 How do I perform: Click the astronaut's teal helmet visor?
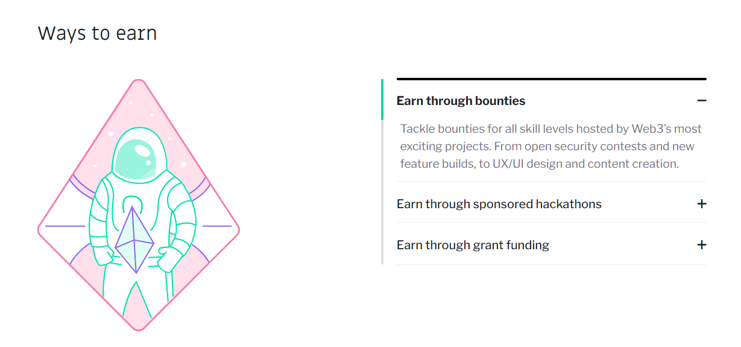140,157
